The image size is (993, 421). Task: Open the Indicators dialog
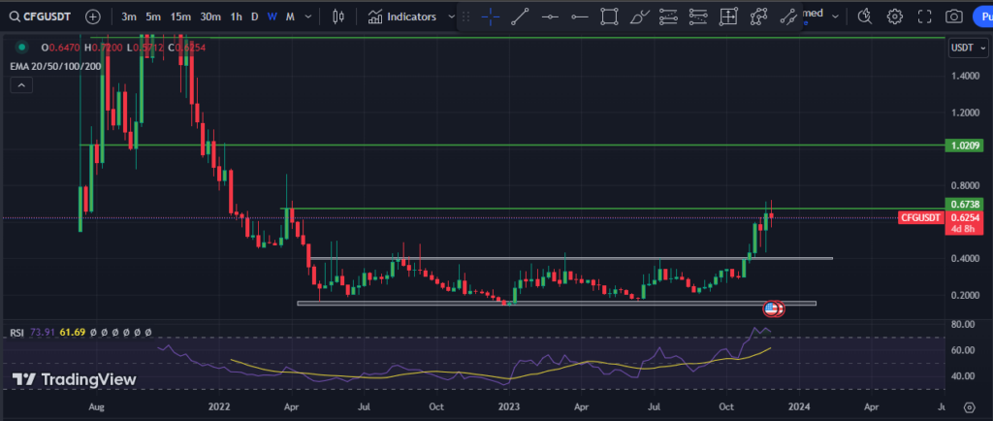[402, 17]
